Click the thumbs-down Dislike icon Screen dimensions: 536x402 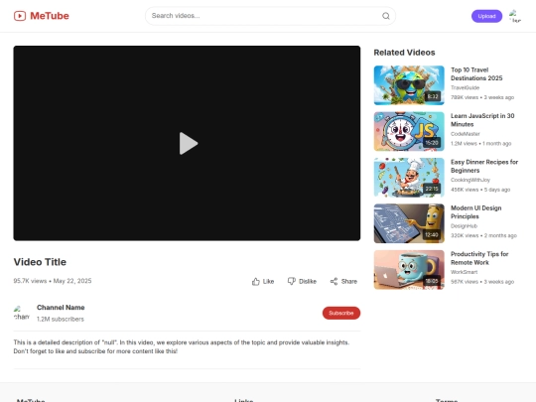click(x=291, y=281)
